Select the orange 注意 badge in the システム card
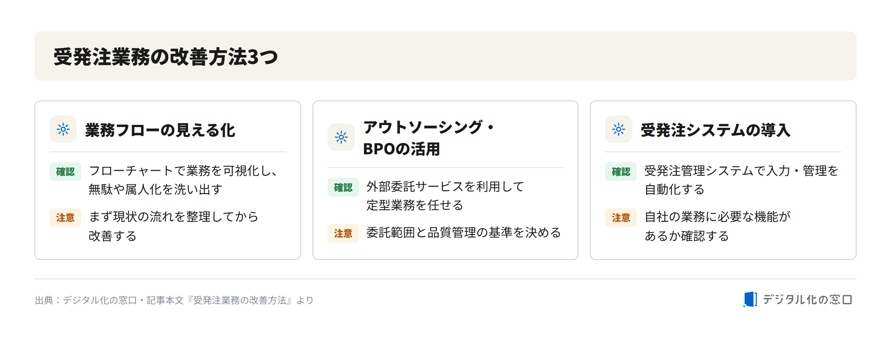Image resolution: width=891 pixels, height=341 pixels. click(x=621, y=218)
